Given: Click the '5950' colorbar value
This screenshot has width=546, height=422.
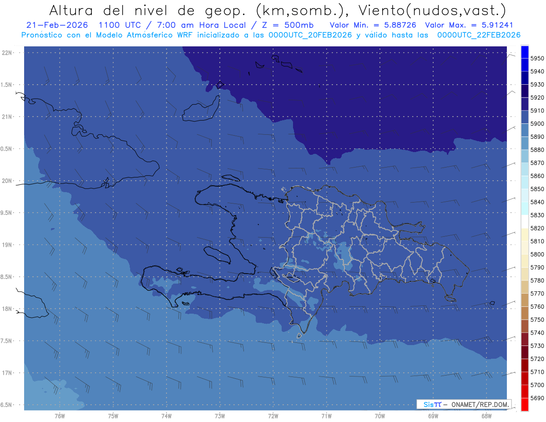Looking at the screenshot, I should click(x=537, y=58).
